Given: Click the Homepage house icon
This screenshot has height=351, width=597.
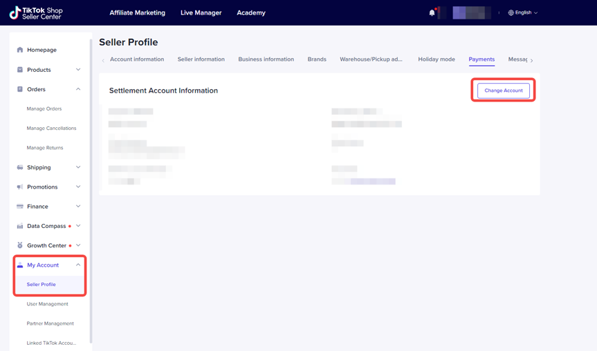Looking at the screenshot, I should click(20, 50).
